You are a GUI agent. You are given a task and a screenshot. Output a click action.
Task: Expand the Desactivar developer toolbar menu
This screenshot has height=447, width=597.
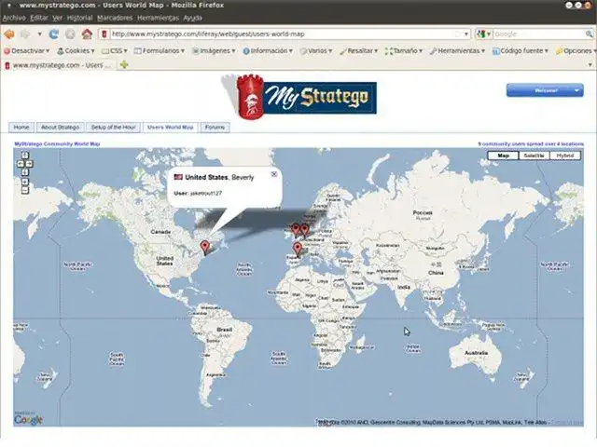click(x=27, y=51)
